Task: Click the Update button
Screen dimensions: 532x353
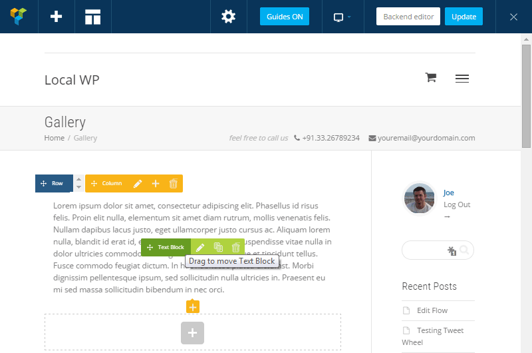Action: (x=464, y=16)
